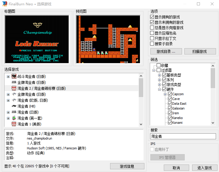The image size is (219, 172).
Task: Click the icon beside 淘金者 (HB)
Action: tap(14, 106)
